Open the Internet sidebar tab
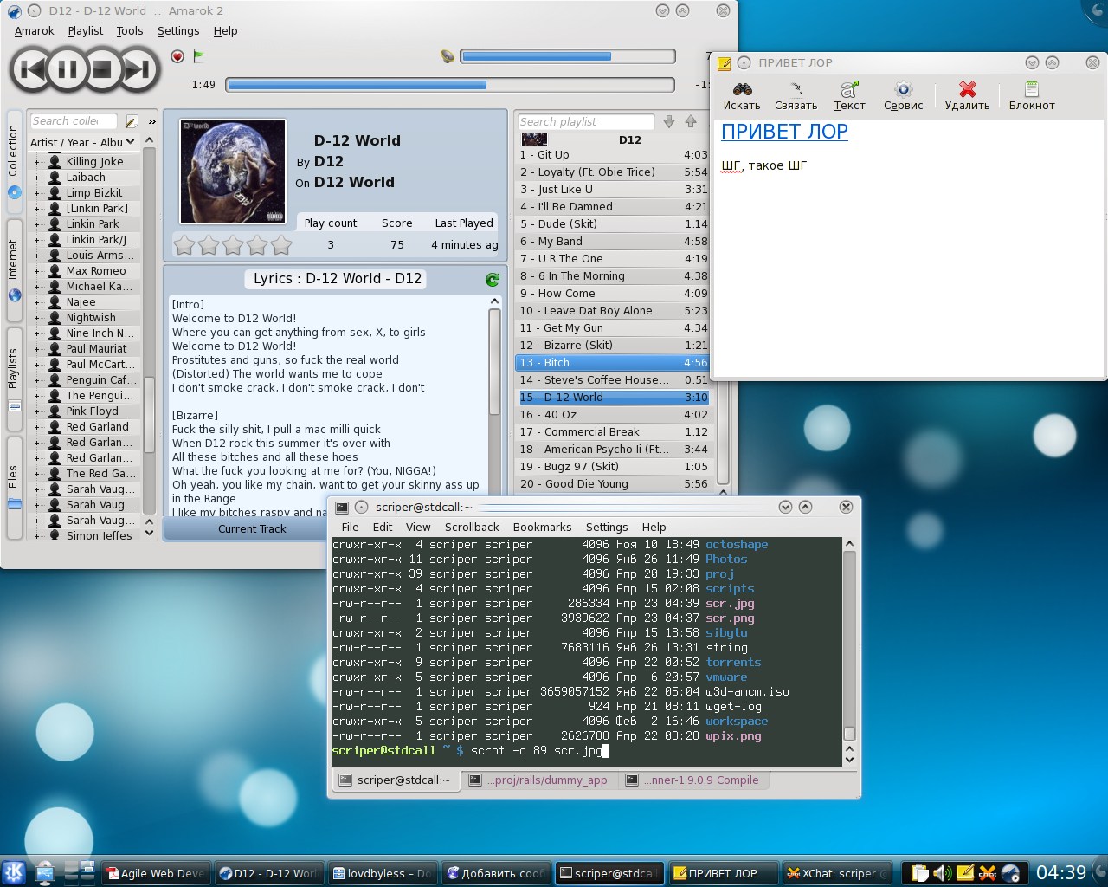This screenshot has width=1108, height=887. point(14,269)
